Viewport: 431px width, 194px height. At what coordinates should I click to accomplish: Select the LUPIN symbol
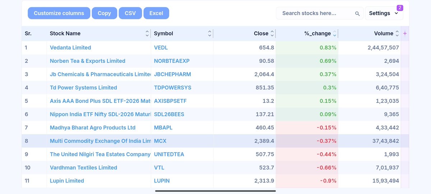pos(162,181)
